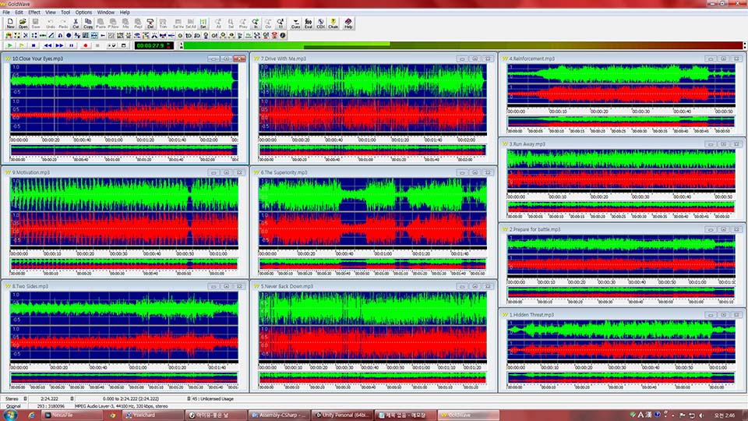Viewport: 748px width, 421px height.
Task: Click the Sel Vw select-view icon
Action: click(178, 23)
